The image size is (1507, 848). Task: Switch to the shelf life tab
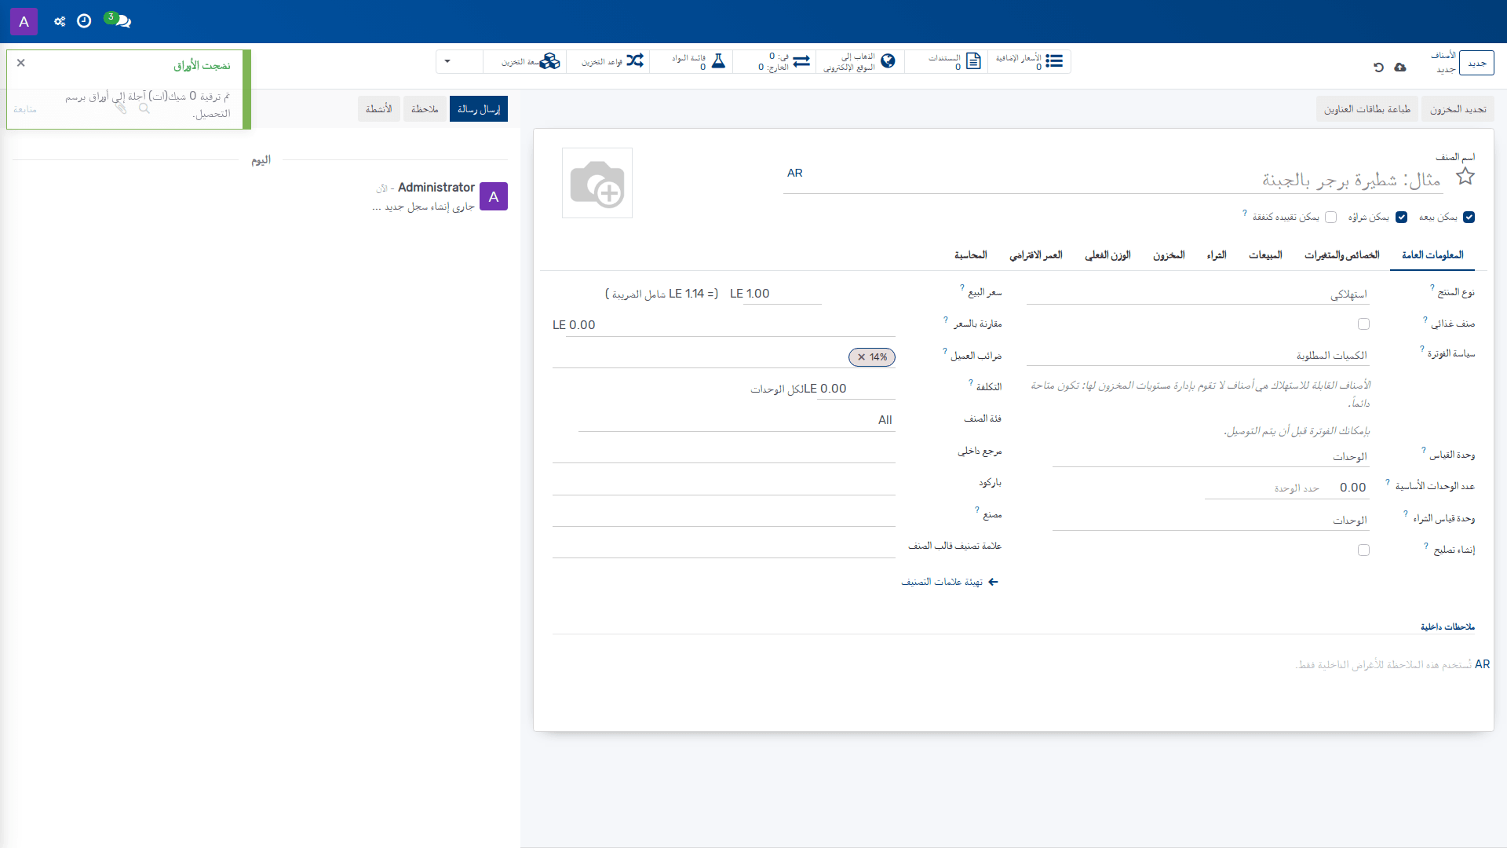point(1035,255)
